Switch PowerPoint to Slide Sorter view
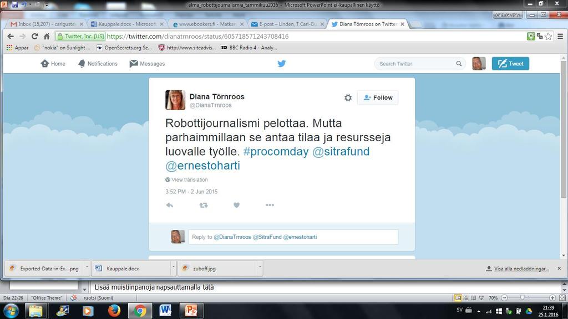 pyautogui.click(x=466, y=297)
